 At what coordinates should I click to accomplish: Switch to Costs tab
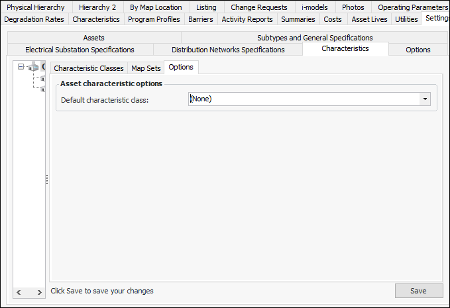[333, 19]
